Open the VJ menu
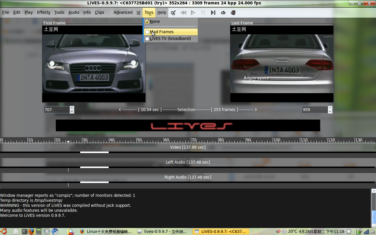The height and width of the screenshot is (235, 376). [138, 12]
